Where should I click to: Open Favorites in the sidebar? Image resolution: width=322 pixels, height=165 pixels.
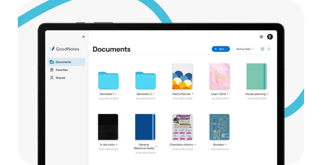point(67,70)
